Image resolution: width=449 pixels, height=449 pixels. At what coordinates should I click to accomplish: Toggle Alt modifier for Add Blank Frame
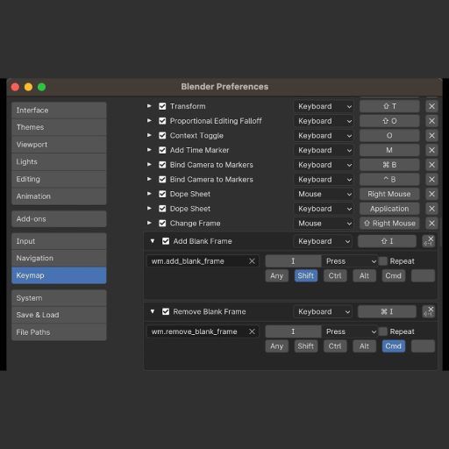[x=364, y=275]
